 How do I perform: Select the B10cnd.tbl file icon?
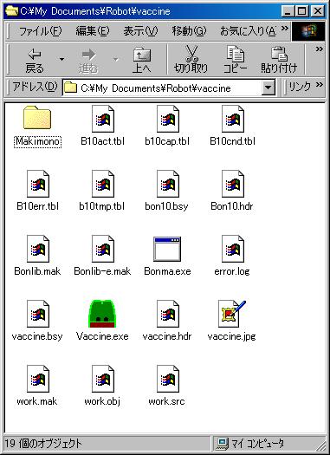pyautogui.click(x=233, y=119)
